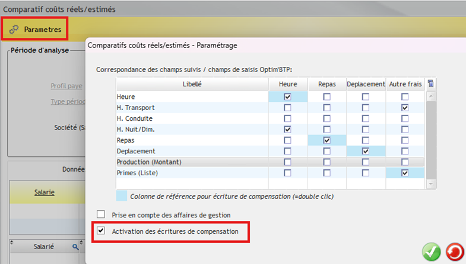Screen dimensions: 466x264
Task: Uncheck Heure checkbox in Heure row
Action: (287, 97)
